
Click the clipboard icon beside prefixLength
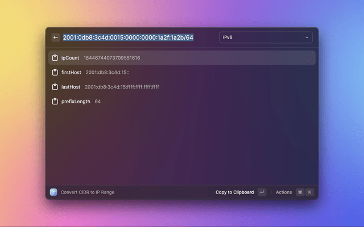(x=55, y=102)
